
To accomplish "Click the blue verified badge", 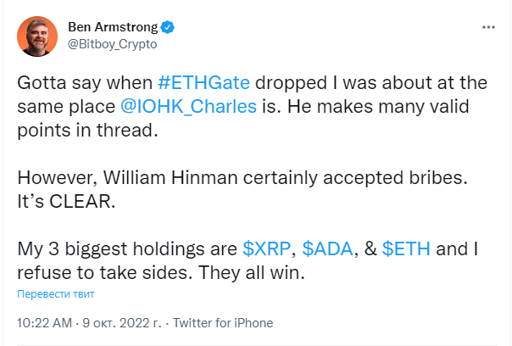I will [x=168, y=27].
